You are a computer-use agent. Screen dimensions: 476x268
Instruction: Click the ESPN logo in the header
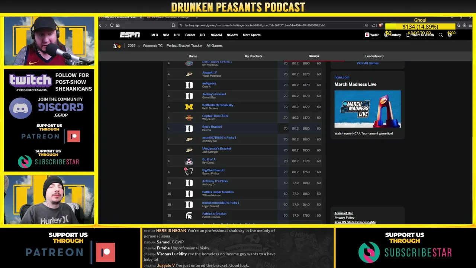point(130,35)
